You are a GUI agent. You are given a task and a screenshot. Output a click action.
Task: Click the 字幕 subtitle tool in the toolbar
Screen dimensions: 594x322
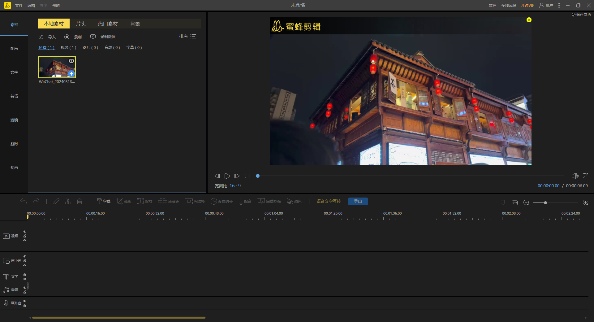tap(103, 201)
